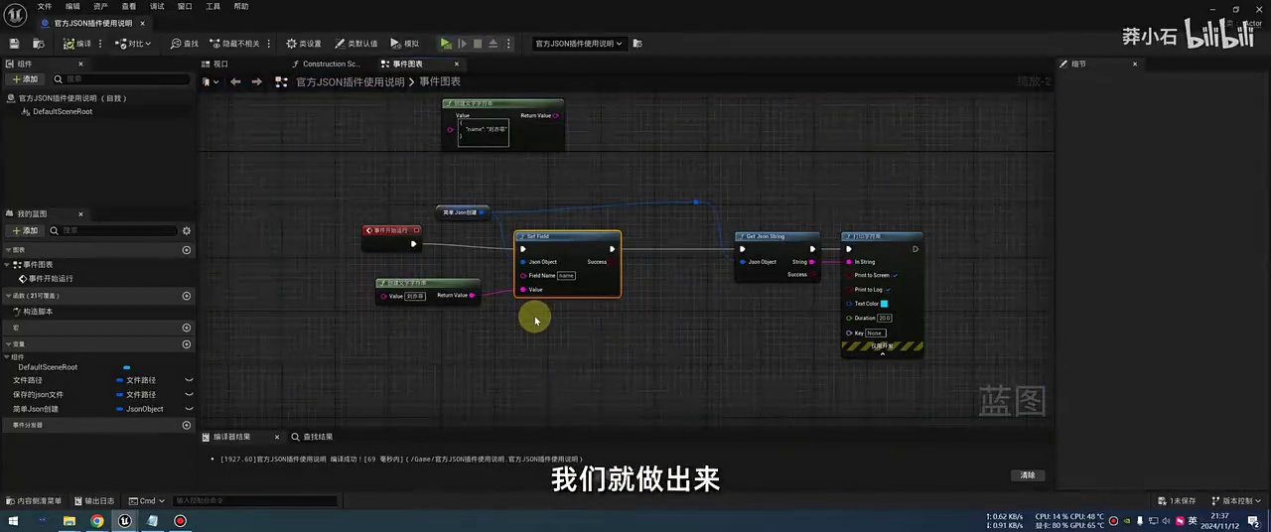
Task: Click the 模拟 simulate button
Action: [x=405, y=44]
